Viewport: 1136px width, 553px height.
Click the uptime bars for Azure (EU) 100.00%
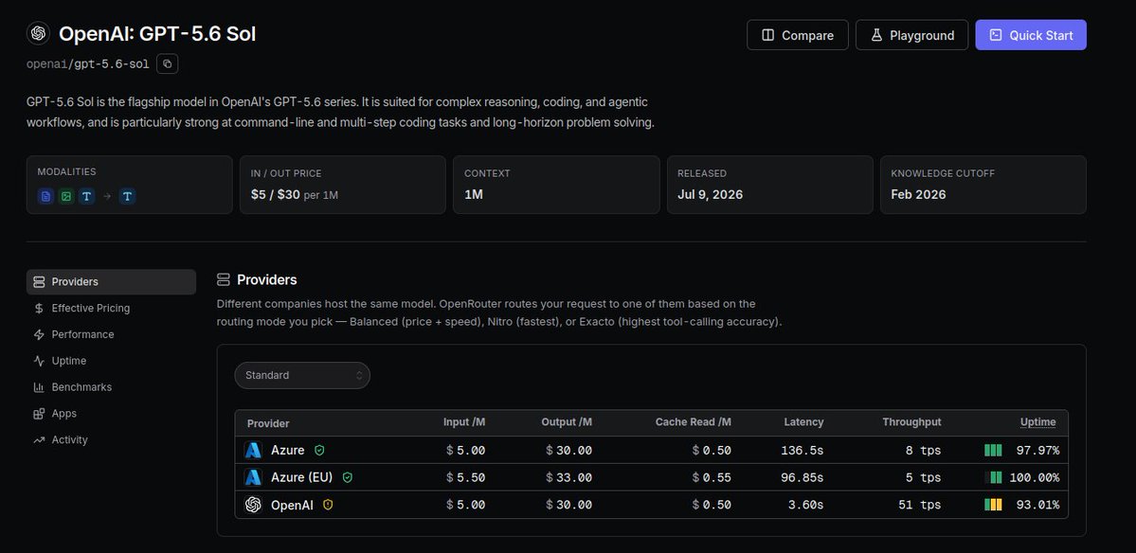coord(993,478)
